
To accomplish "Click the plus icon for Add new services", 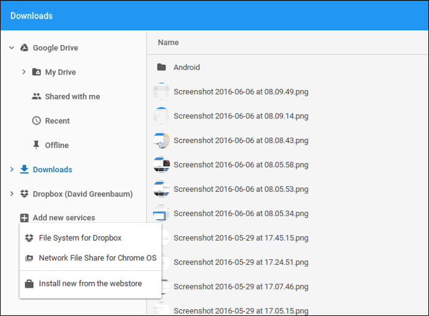I will [24, 218].
